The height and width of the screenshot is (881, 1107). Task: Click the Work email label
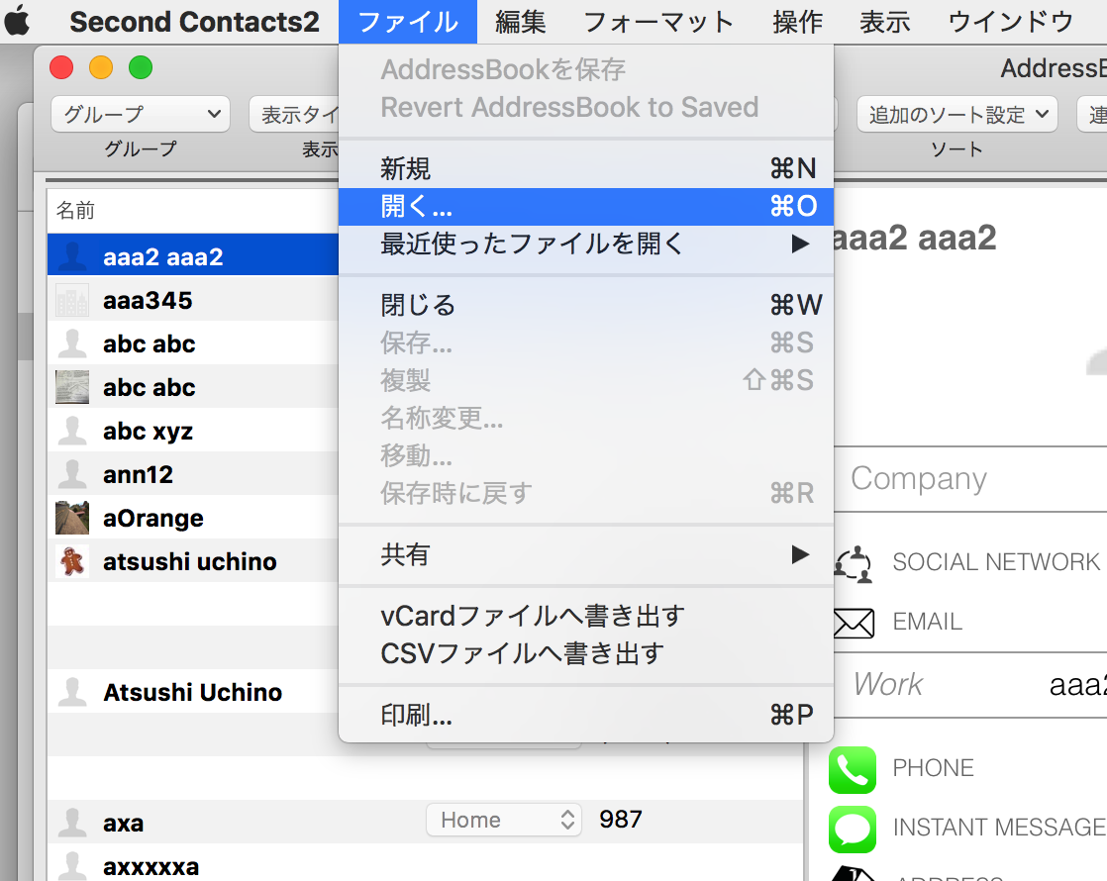887,684
